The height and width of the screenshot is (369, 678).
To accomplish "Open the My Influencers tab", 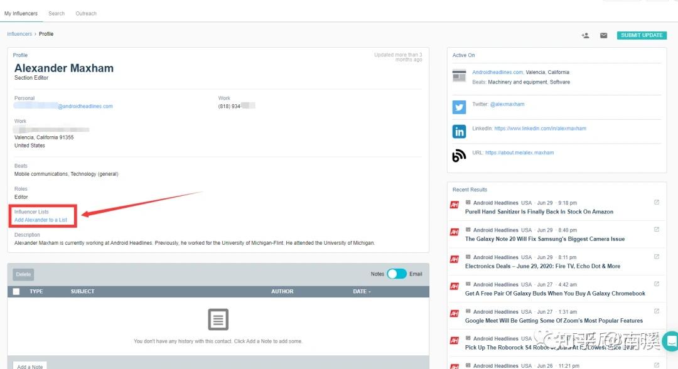I will [21, 13].
